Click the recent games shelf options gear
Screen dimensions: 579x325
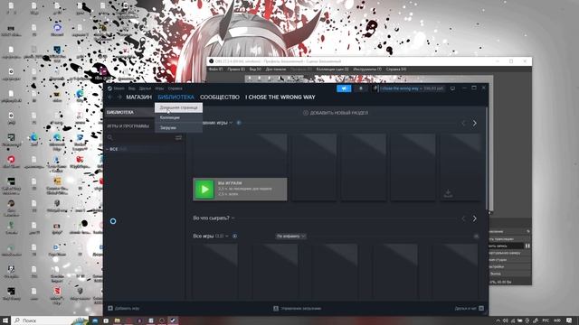click(x=239, y=123)
